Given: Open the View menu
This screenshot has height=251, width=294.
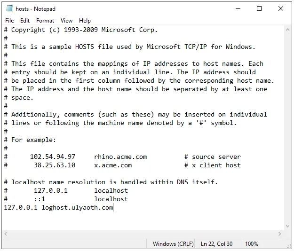Looking at the screenshot, I should [67, 21].
